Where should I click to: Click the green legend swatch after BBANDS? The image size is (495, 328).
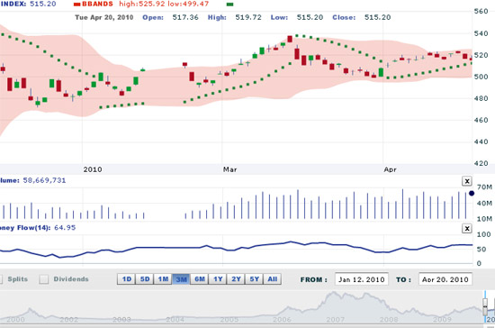pyautogui.click(x=230, y=5)
